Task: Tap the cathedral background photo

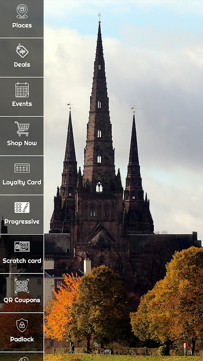Action: [x=123, y=180]
